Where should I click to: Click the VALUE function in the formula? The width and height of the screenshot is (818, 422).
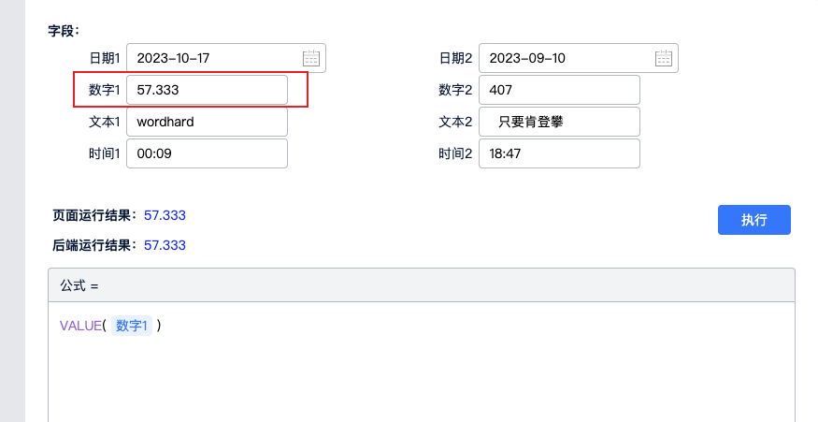[x=80, y=326]
